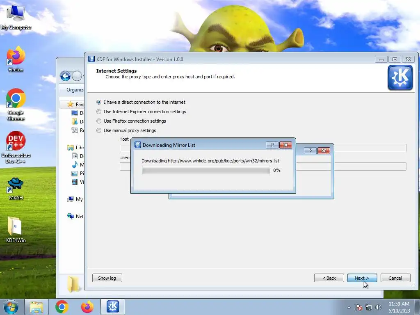The width and height of the screenshot is (420, 315).
Task: Click the installer Cancel button
Action: coord(395,278)
